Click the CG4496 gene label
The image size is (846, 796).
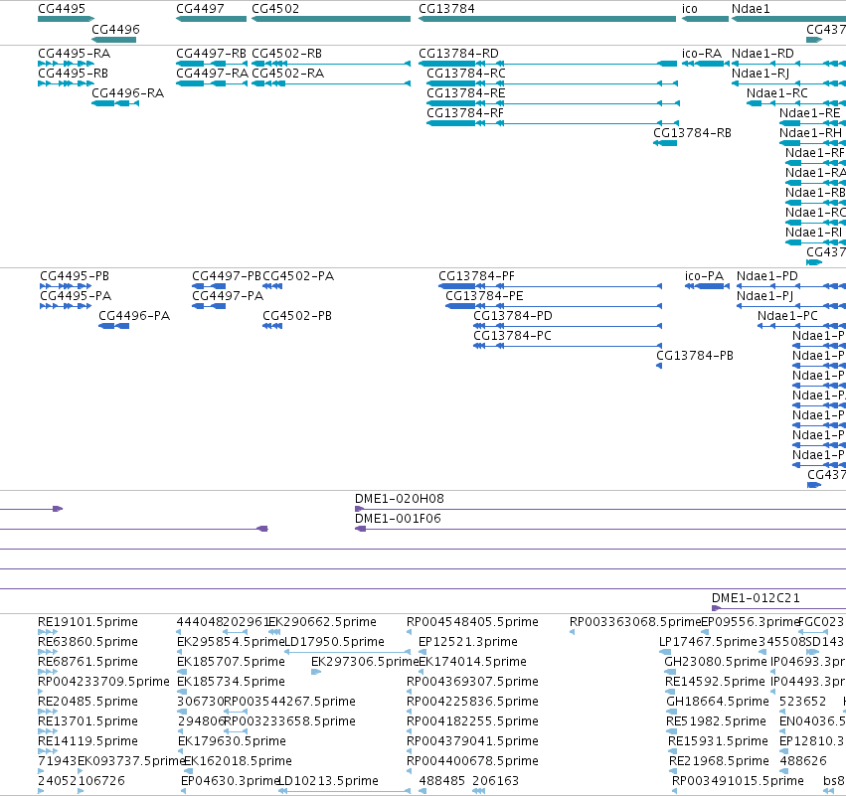click(x=115, y=29)
